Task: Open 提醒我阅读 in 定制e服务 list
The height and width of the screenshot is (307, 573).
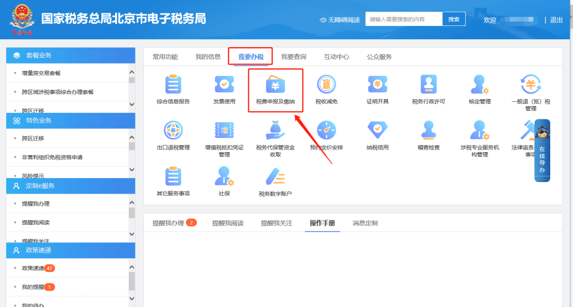Action: coord(36,222)
